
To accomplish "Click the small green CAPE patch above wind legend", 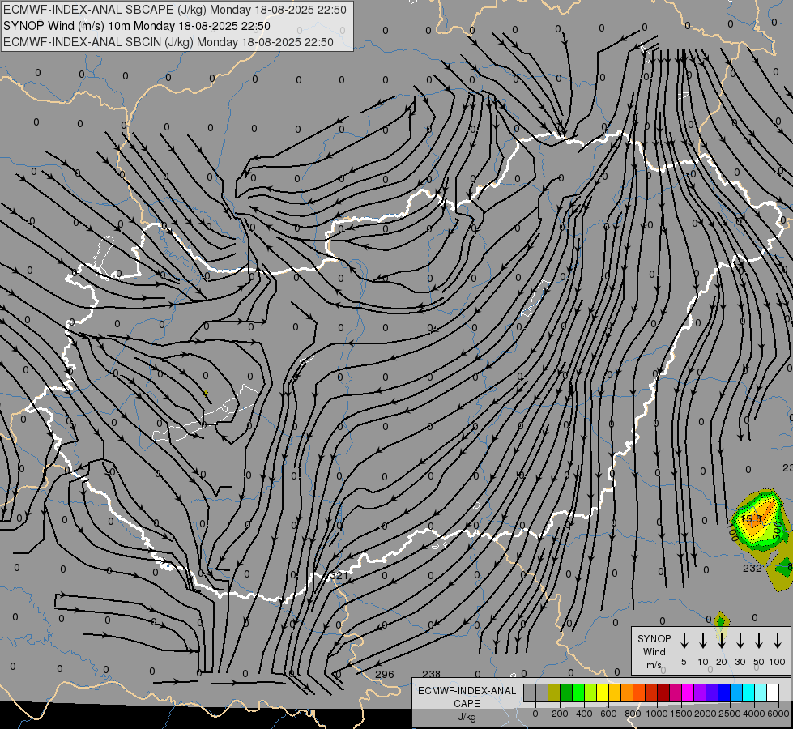I will coord(721,620).
